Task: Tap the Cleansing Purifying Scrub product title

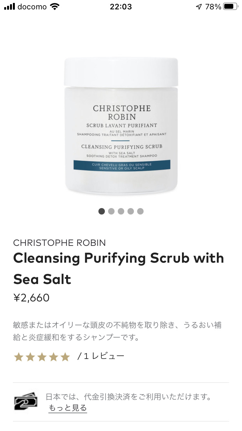Action: click(x=118, y=268)
